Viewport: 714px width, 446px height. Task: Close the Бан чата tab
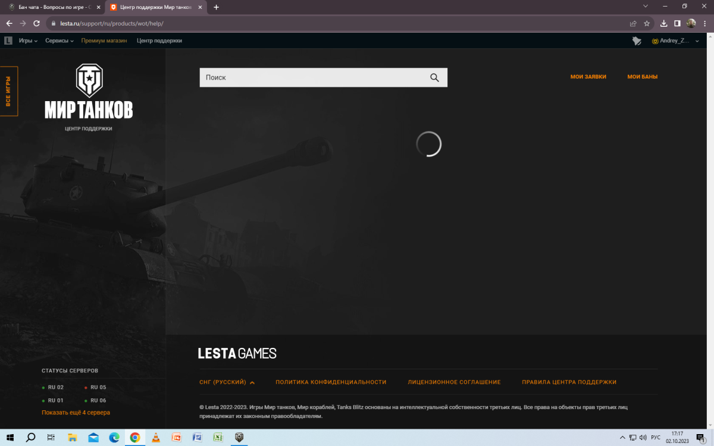(x=98, y=7)
